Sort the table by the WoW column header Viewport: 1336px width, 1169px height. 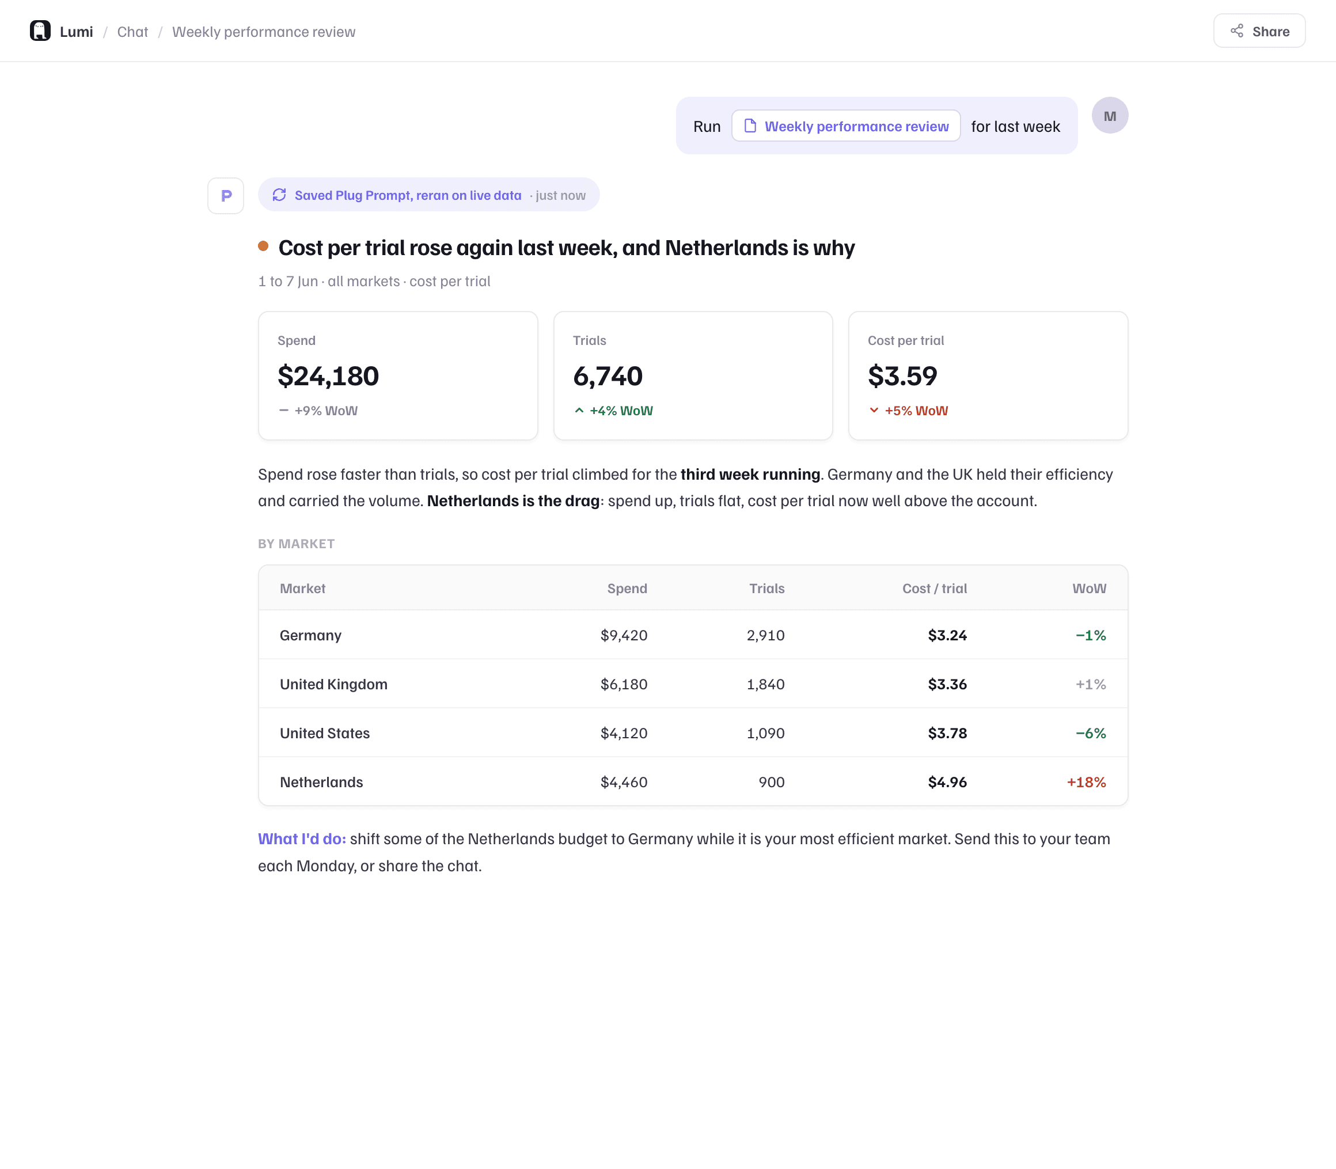pyautogui.click(x=1089, y=589)
